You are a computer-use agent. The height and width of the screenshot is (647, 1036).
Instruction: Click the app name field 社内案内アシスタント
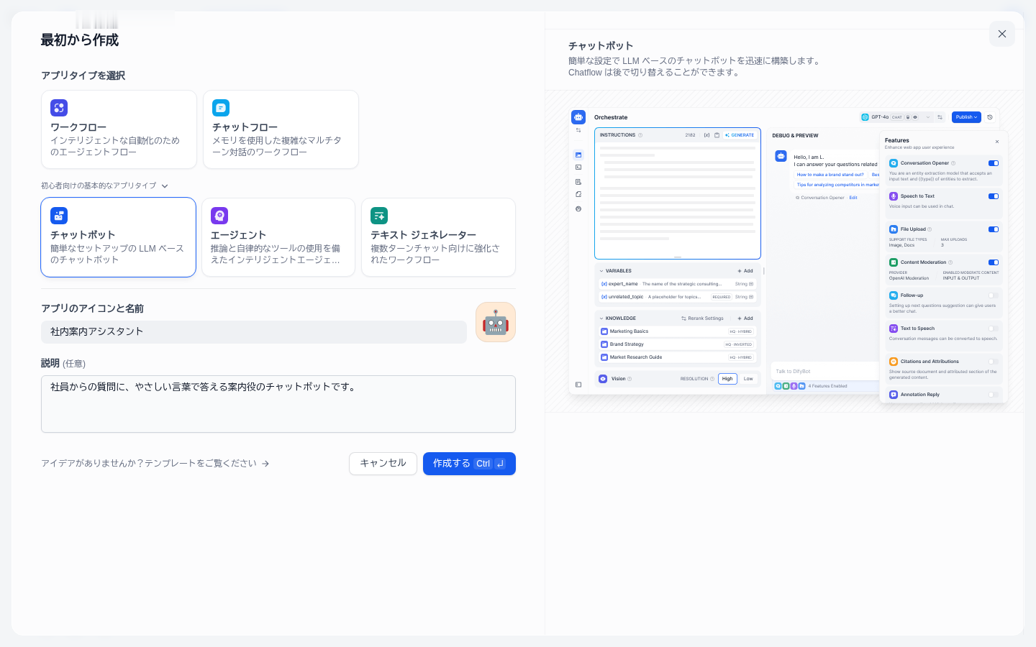coord(254,331)
